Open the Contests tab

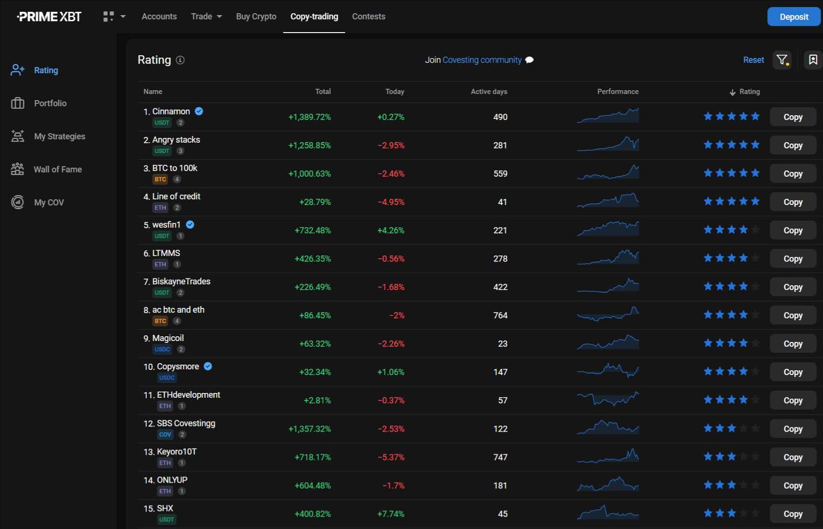coord(368,17)
